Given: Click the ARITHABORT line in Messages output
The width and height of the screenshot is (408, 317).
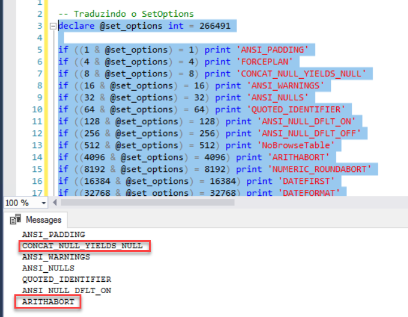Looking at the screenshot, I should pos(48,302).
